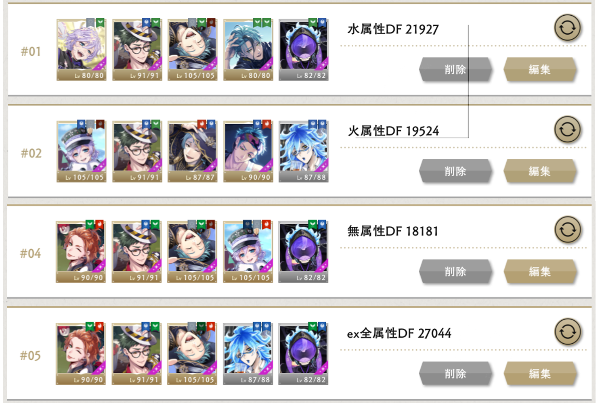Click the swap icon for team #05

(568, 332)
